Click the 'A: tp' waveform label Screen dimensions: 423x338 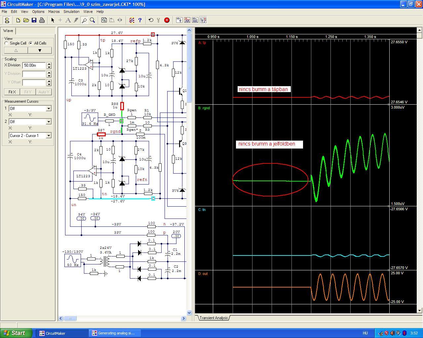202,43
